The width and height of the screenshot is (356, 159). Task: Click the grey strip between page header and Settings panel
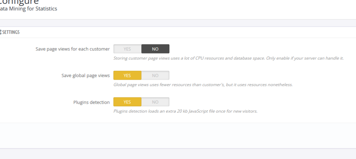[178, 23]
